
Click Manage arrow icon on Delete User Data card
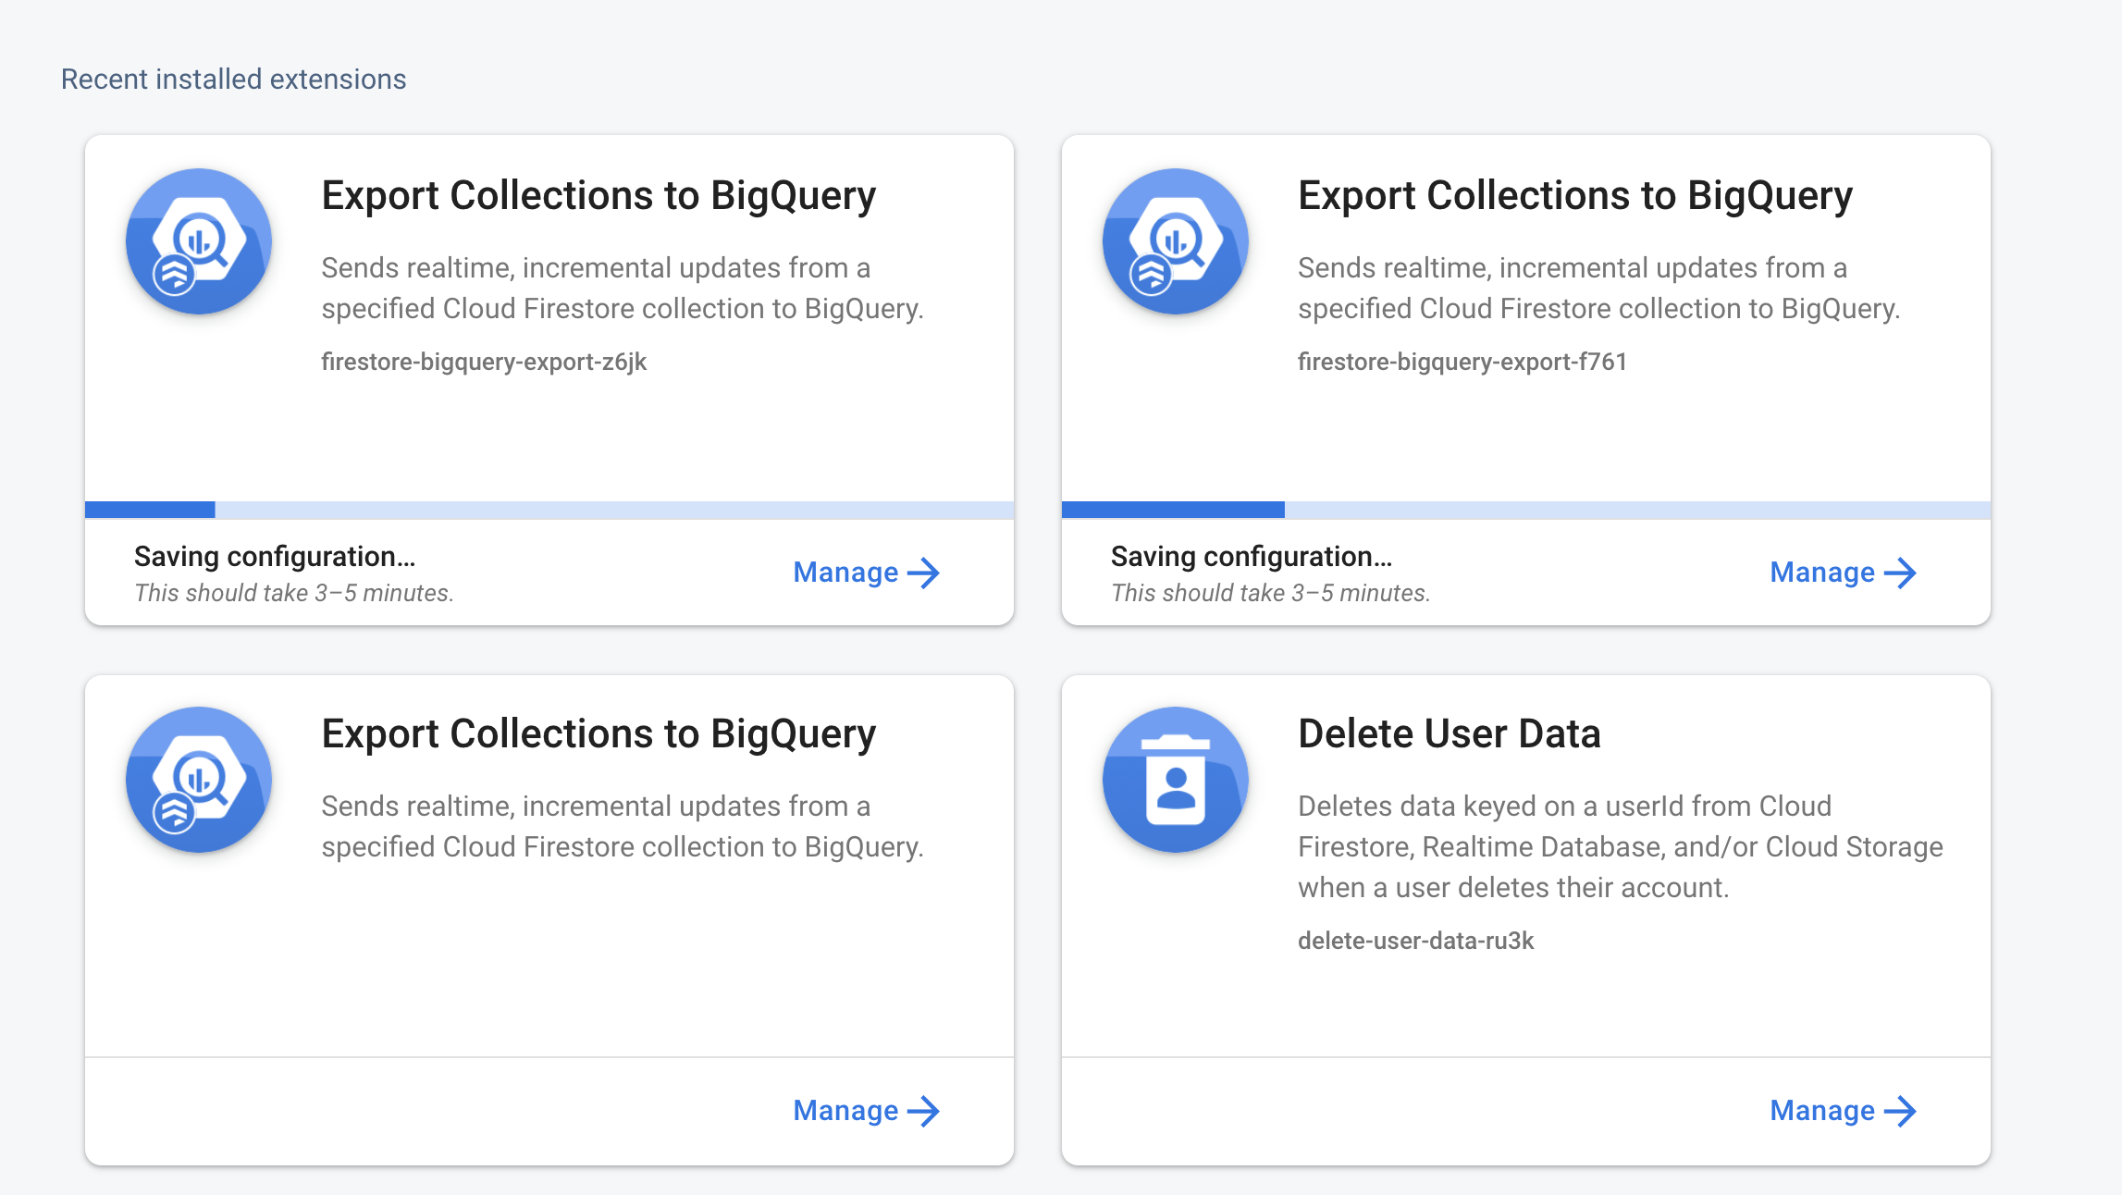1900,1111
